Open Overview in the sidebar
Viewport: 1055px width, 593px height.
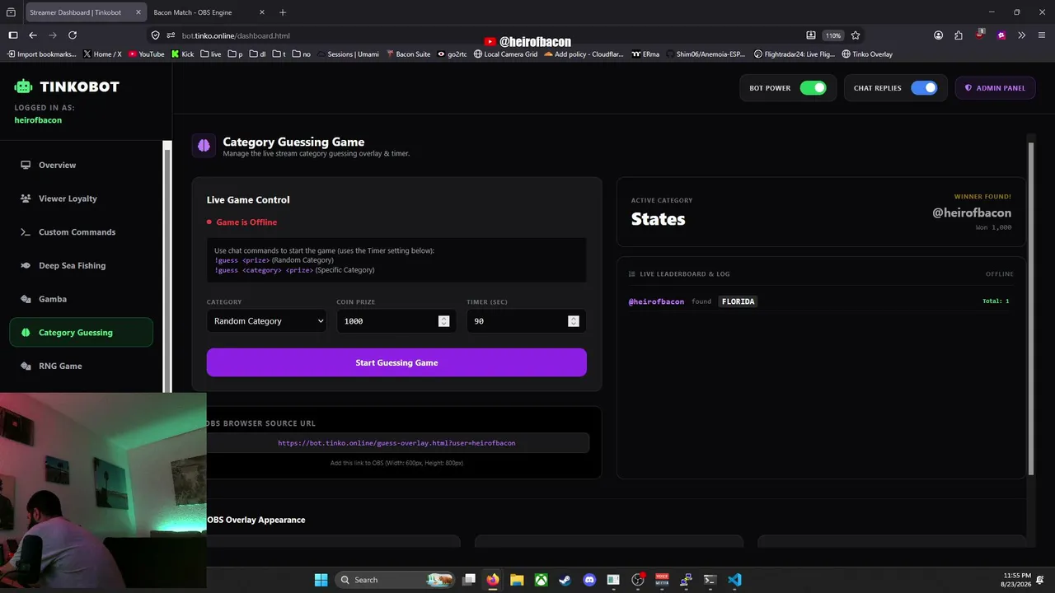82,165
